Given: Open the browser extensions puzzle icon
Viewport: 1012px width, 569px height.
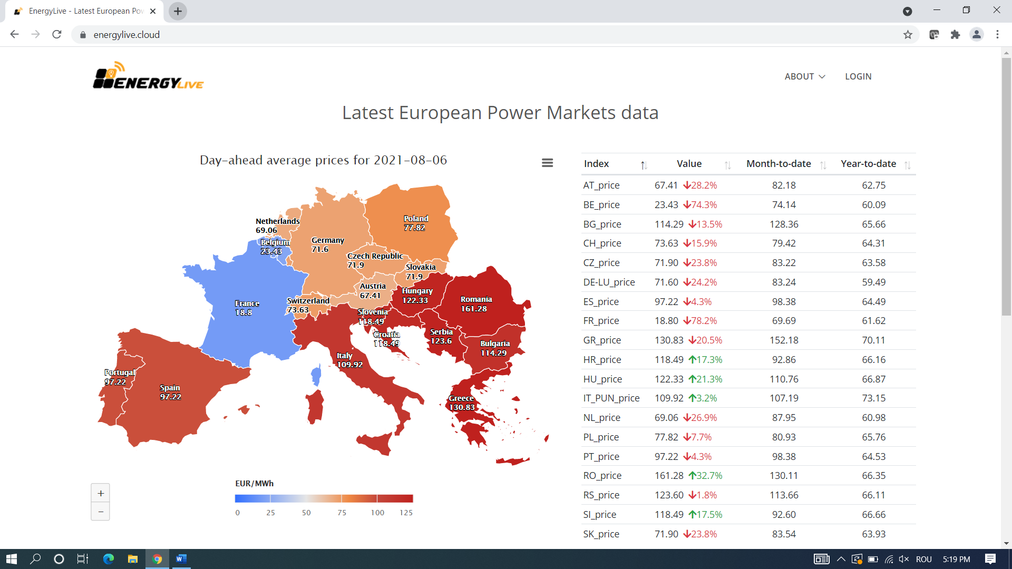Looking at the screenshot, I should coord(955,35).
